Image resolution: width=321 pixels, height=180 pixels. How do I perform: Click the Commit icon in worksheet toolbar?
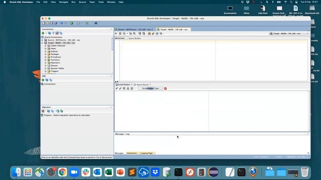pos(140,33)
